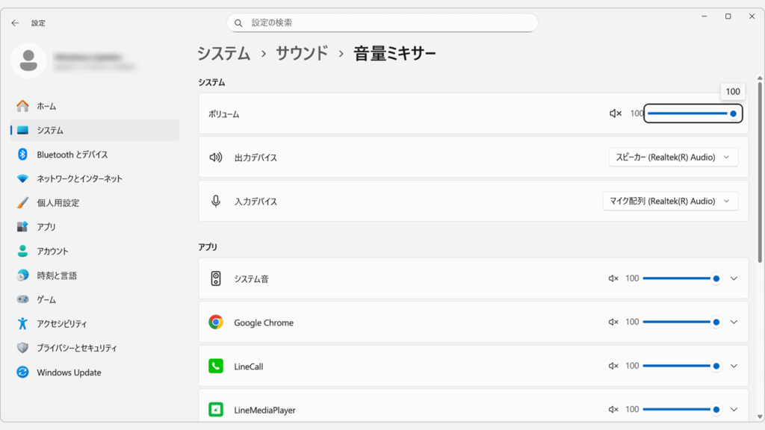Mute the main system volume

point(615,113)
